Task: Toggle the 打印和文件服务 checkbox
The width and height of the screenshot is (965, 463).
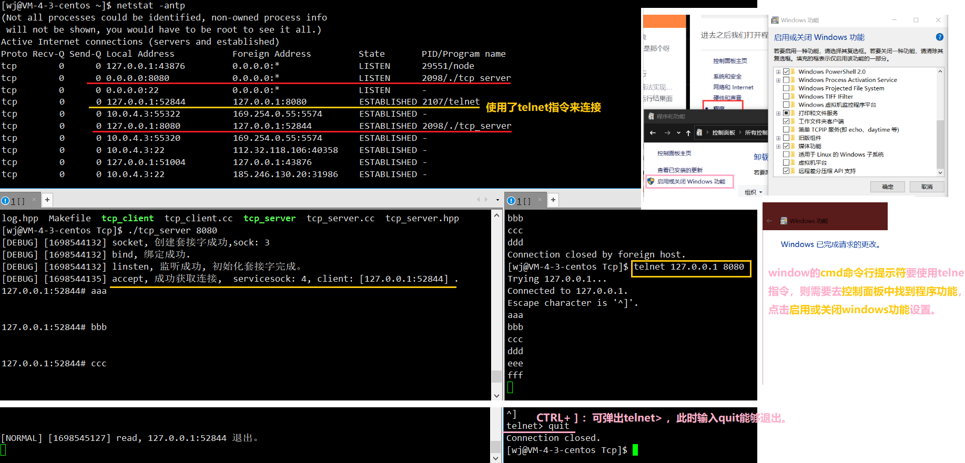Action: tap(786, 113)
